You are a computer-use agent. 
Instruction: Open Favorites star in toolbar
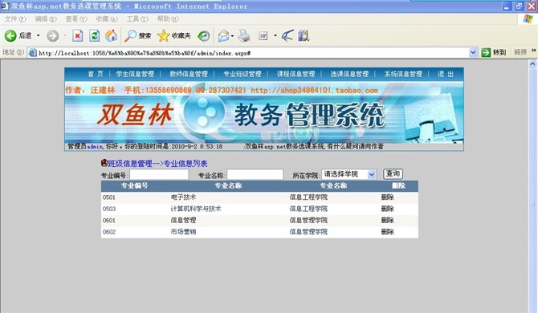[x=174, y=35]
